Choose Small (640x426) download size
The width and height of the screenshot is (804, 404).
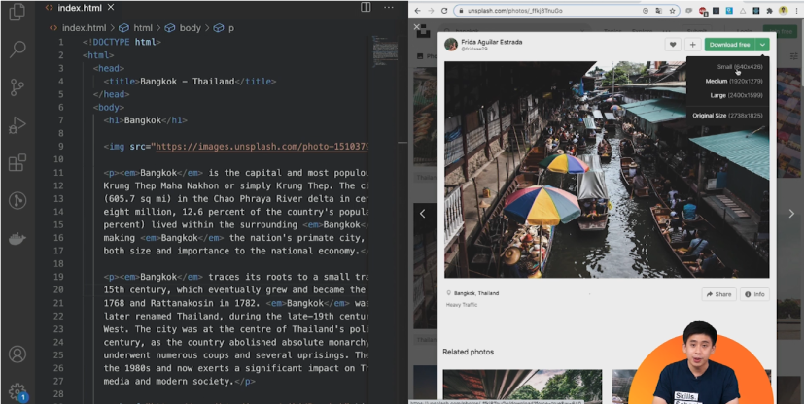pyautogui.click(x=740, y=67)
